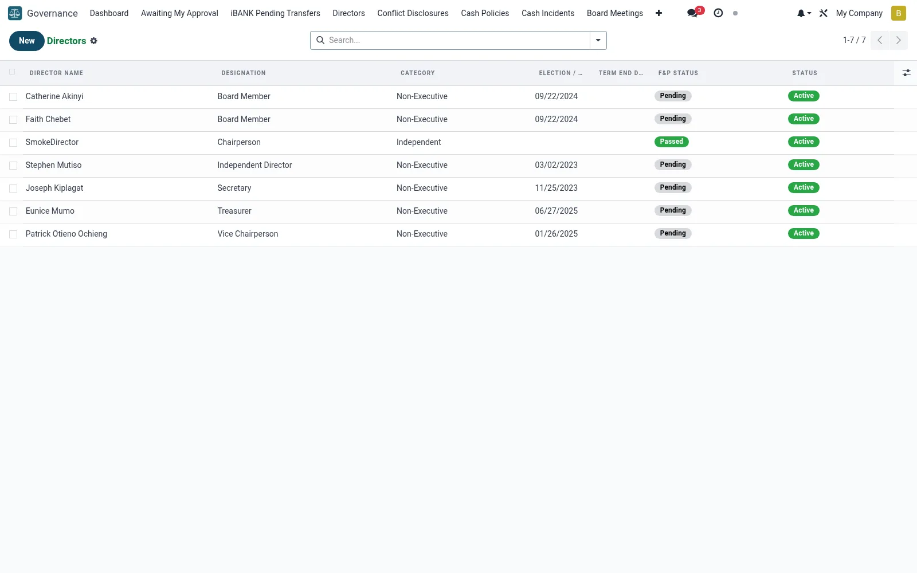Open the debug tools wrench icon

coord(824,13)
